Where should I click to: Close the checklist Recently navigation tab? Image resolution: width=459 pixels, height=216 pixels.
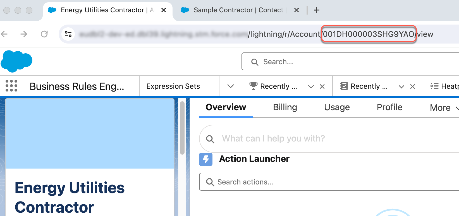tap(413, 87)
